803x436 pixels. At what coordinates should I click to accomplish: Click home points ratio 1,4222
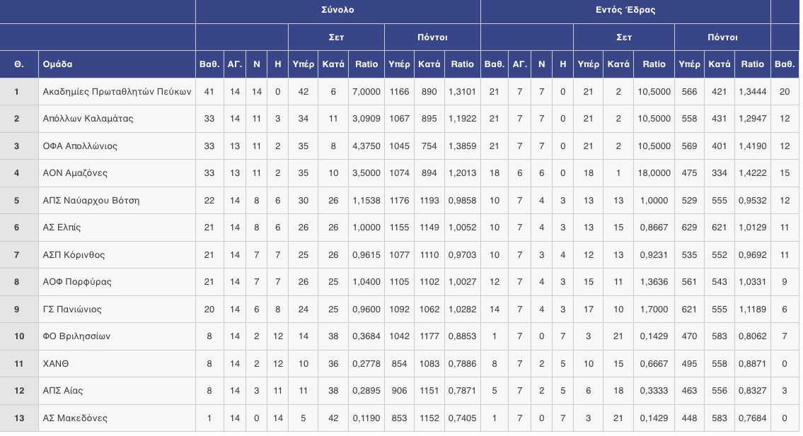752,173
